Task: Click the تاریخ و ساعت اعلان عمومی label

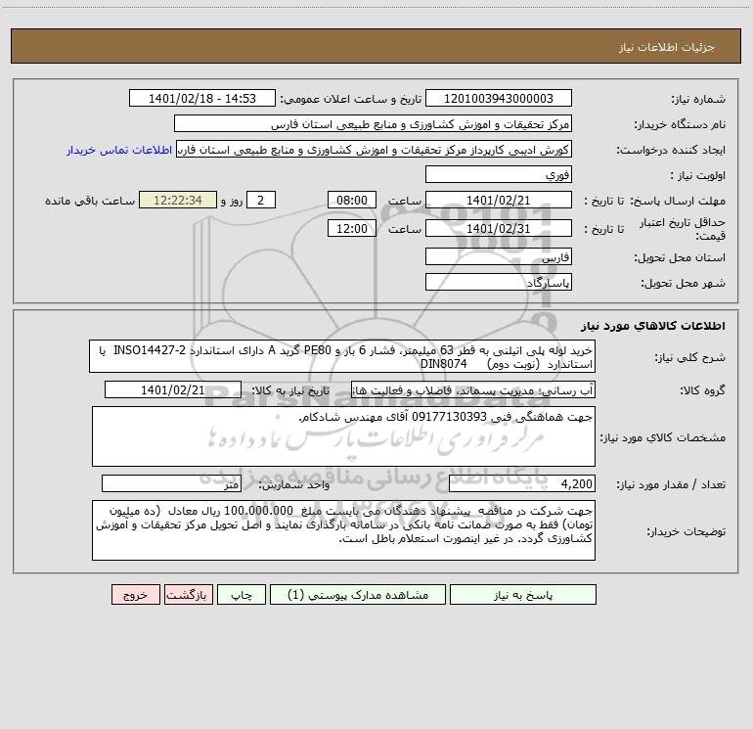Action: 350,100
